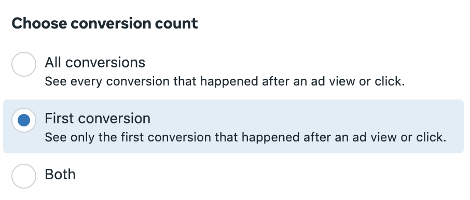This screenshot has width=470, height=200.
Task: Click the empty circle beside Both
Action: 24,176
